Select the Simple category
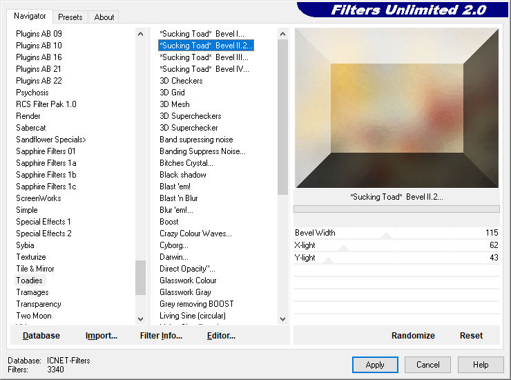Image resolution: width=511 pixels, height=380 pixels. pyautogui.click(x=27, y=210)
